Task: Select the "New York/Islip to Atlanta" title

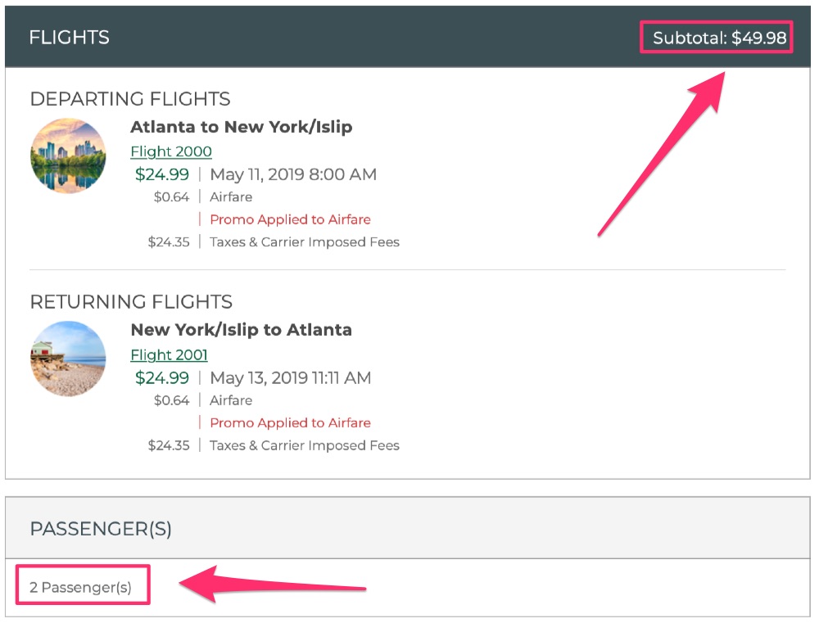Action: (241, 330)
